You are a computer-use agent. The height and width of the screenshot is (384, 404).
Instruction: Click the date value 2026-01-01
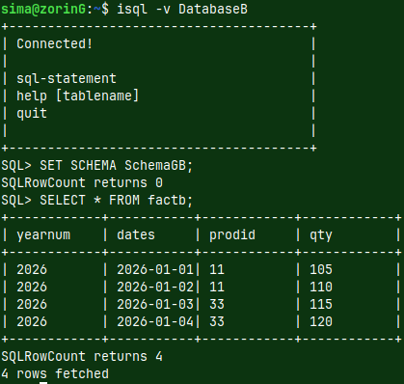point(155,269)
